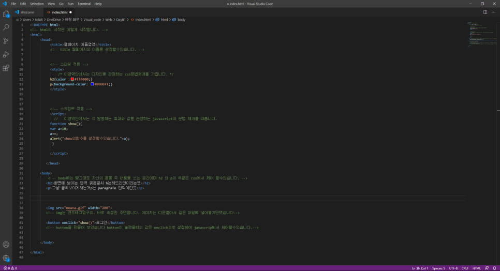Screen dimensions: 500x271
Task: Click the var a=10; code line
Action: [58, 129]
